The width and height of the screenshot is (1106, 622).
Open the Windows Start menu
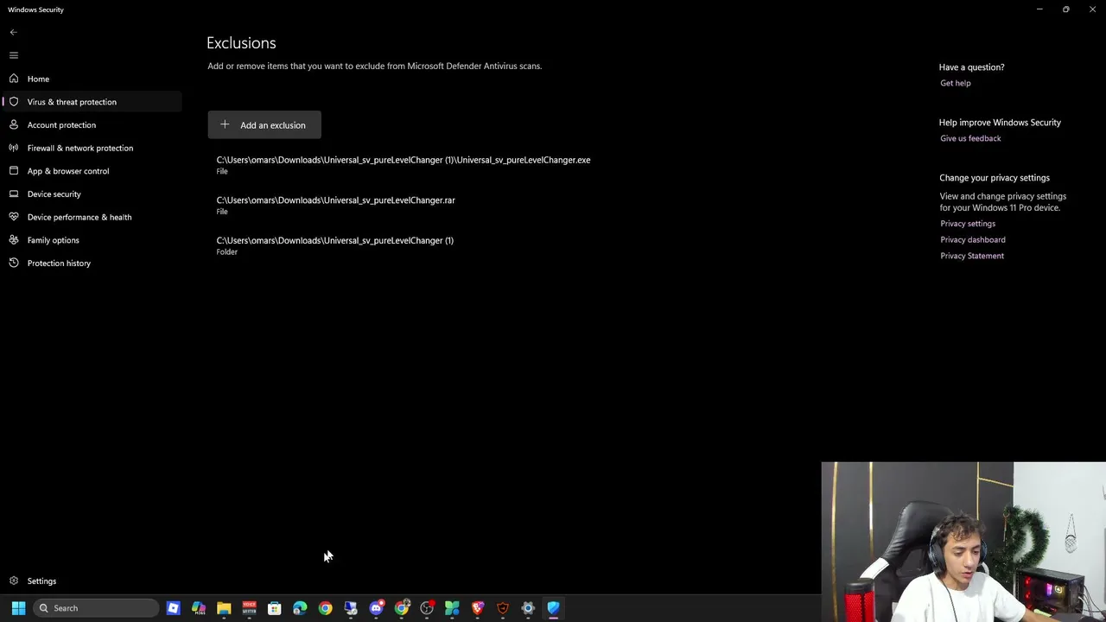tap(18, 608)
